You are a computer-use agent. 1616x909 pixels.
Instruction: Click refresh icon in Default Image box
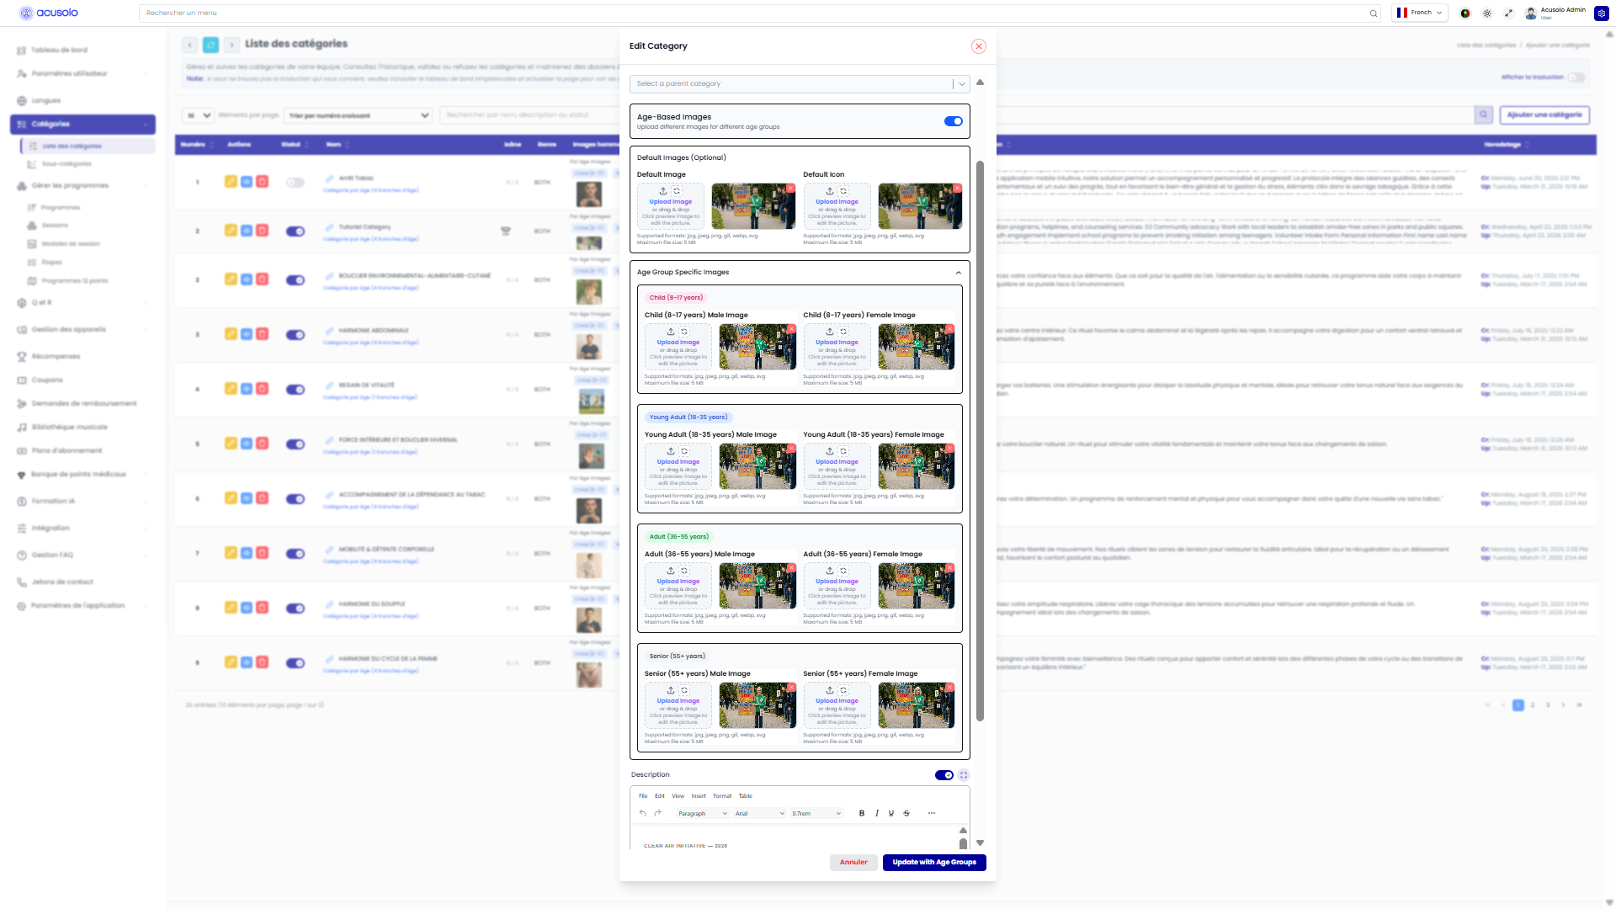[677, 191]
